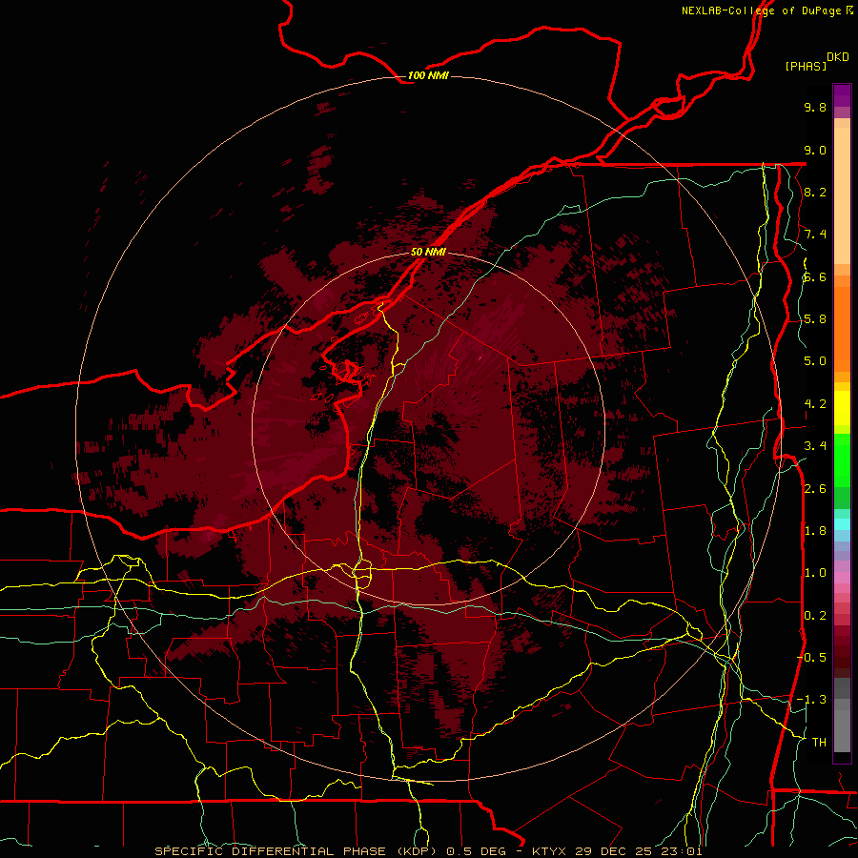Click the 9.0 value on the color scale
This screenshot has width=858, height=858.
coord(815,150)
